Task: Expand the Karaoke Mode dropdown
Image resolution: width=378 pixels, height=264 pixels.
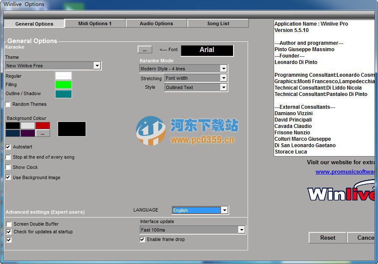Action: (x=183, y=69)
